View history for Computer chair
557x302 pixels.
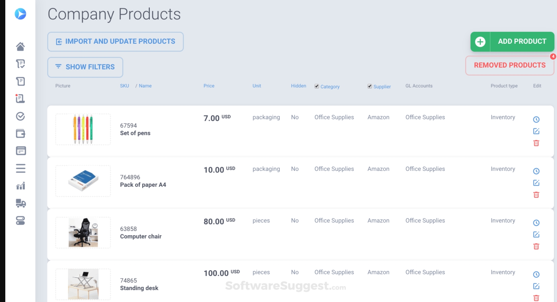536,223
